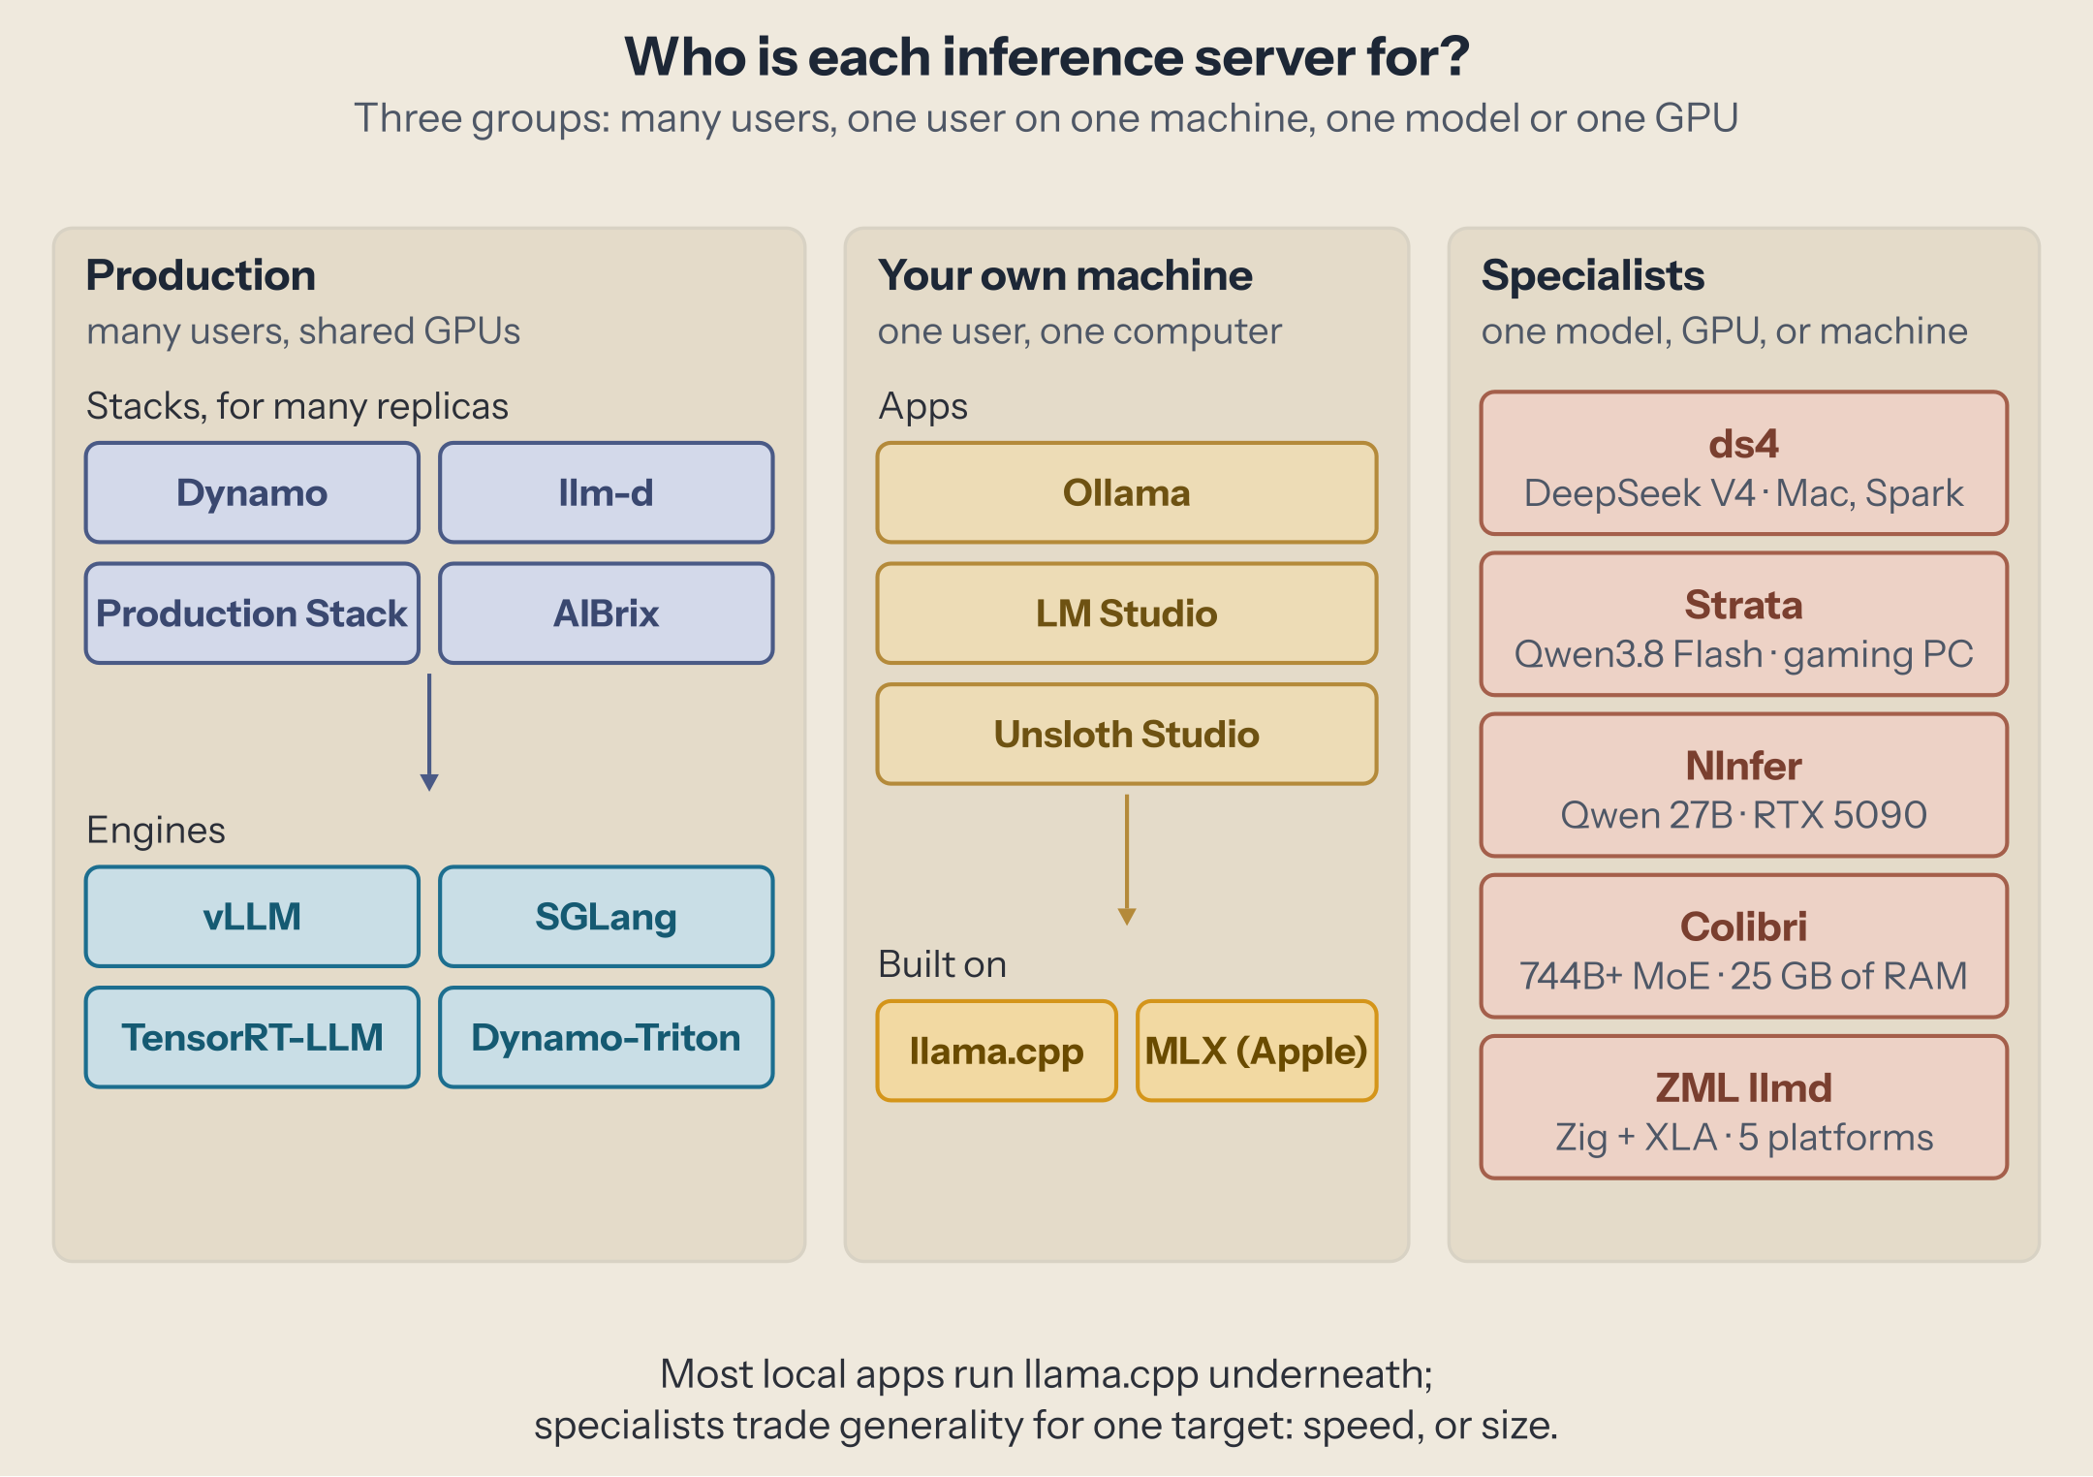Select the Dynamo-Triton box

point(606,1037)
